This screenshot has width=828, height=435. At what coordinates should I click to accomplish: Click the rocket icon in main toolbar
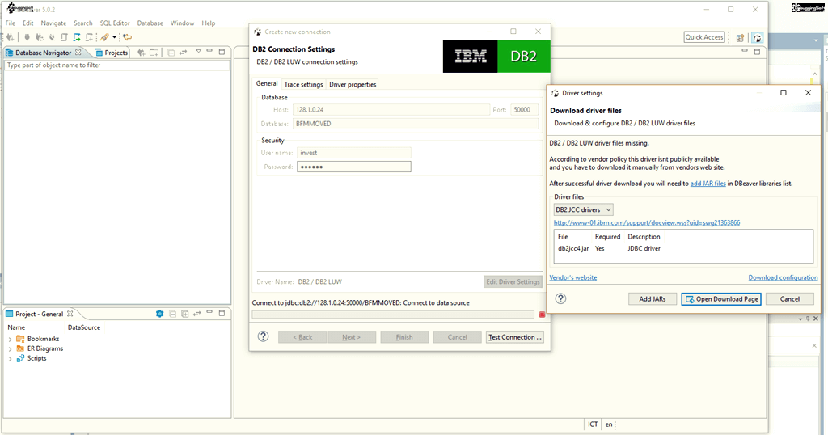(x=104, y=37)
